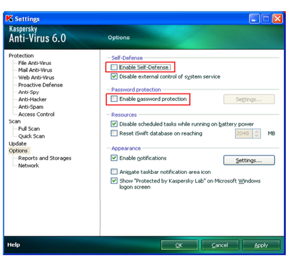Image resolution: width=289 pixels, height=264 pixels.
Task: Toggle Animate taskbar notification area icon
Action: (114, 172)
